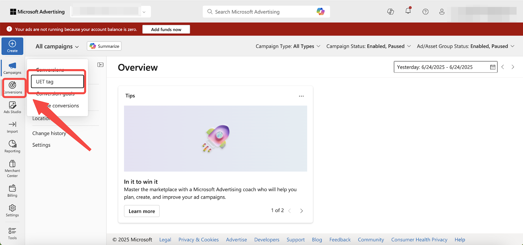Open the user account icon
Image resolution: width=523 pixels, height=245 pixels.
click(x=442, y=12)
